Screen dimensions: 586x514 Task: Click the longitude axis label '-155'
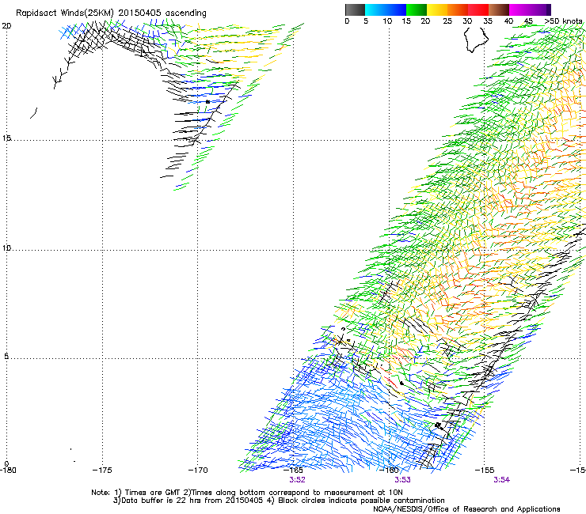485,471
